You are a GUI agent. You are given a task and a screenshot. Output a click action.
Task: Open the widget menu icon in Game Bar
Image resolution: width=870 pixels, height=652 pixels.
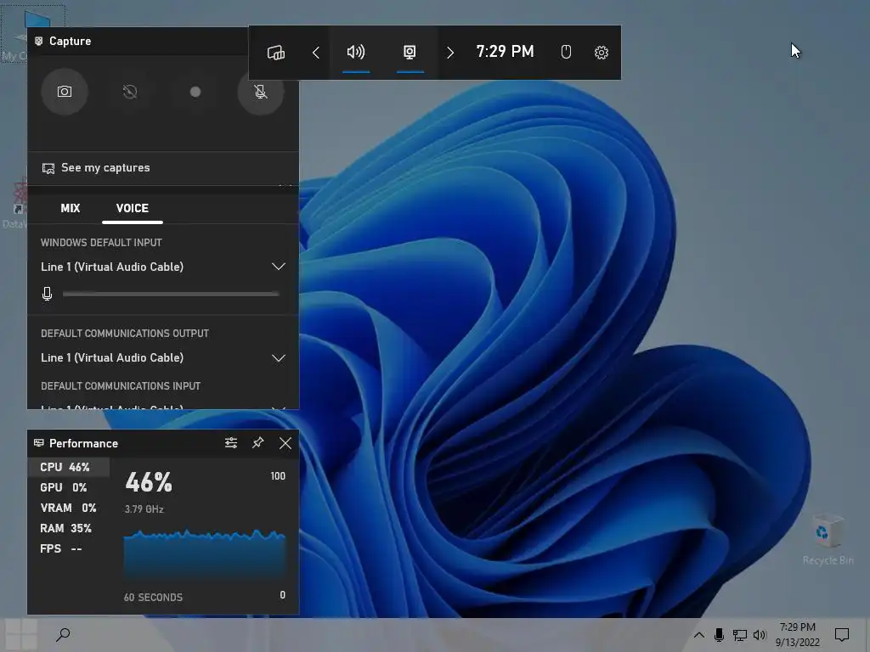pyautogui.click(x=276, y=53)
